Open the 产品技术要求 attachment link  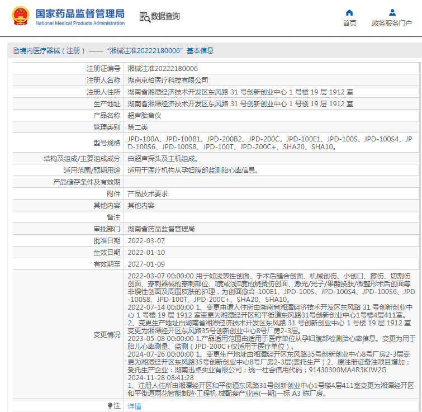[148, 194]
